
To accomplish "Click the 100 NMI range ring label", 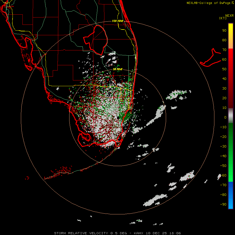I will point(118,21).
